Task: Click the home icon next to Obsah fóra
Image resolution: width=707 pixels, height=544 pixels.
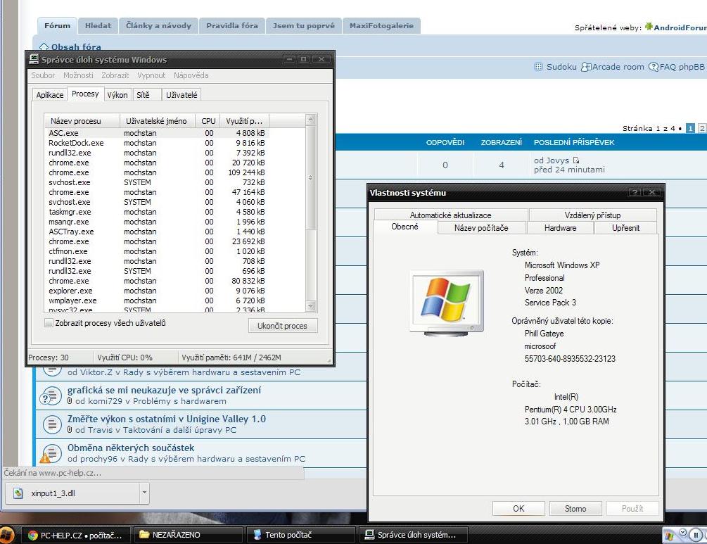Action: click(44, 47)
